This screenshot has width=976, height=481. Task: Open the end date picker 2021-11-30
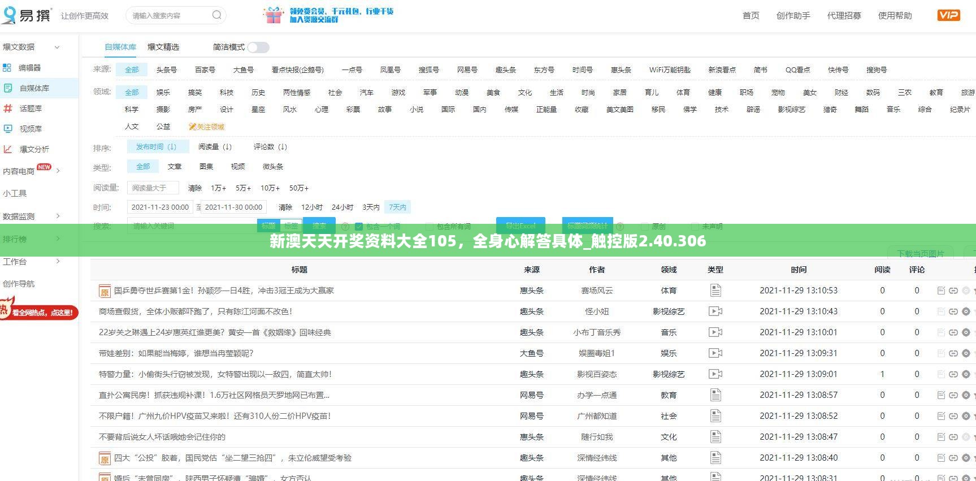[x=234, y=207]
